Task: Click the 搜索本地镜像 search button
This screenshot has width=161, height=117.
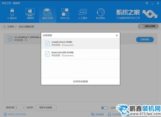Action: (46, 108)
